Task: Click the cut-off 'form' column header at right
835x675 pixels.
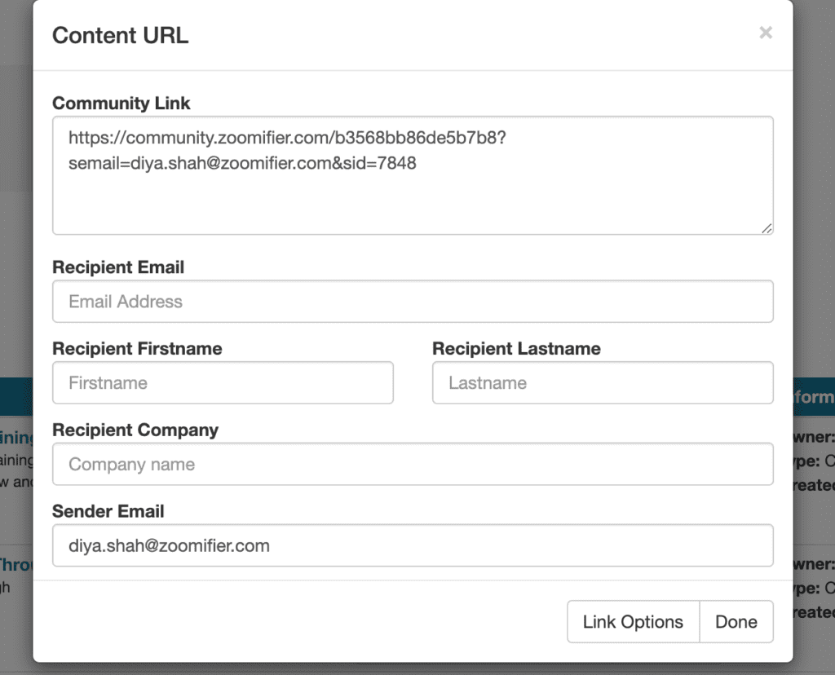Action: click(814, 396)
